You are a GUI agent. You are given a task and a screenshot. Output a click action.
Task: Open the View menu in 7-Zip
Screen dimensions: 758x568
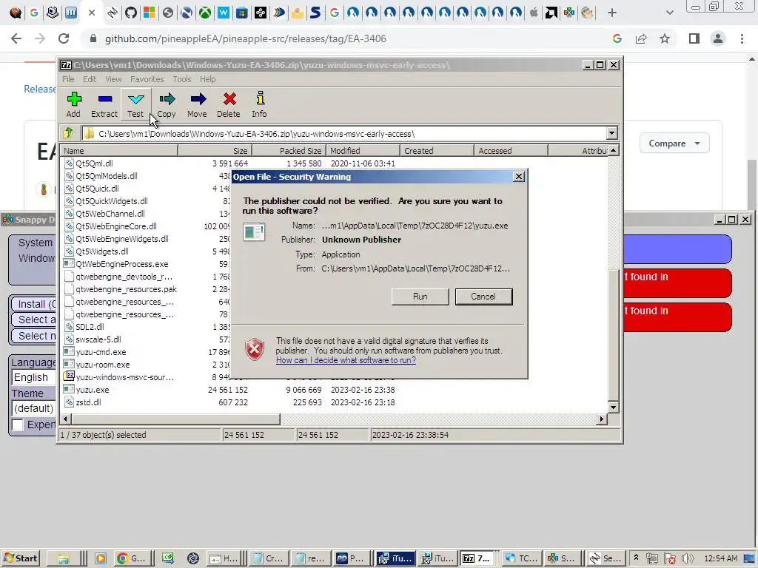(x=113, y=79)
